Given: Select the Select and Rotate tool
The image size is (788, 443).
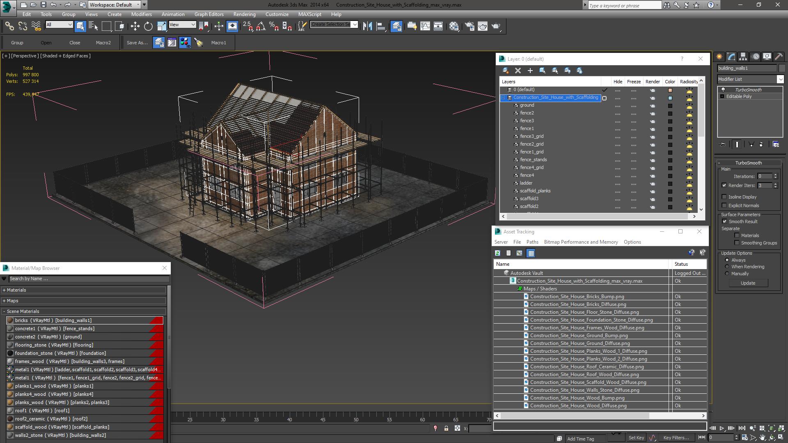Looking at the screenshot, I should 148,26.
